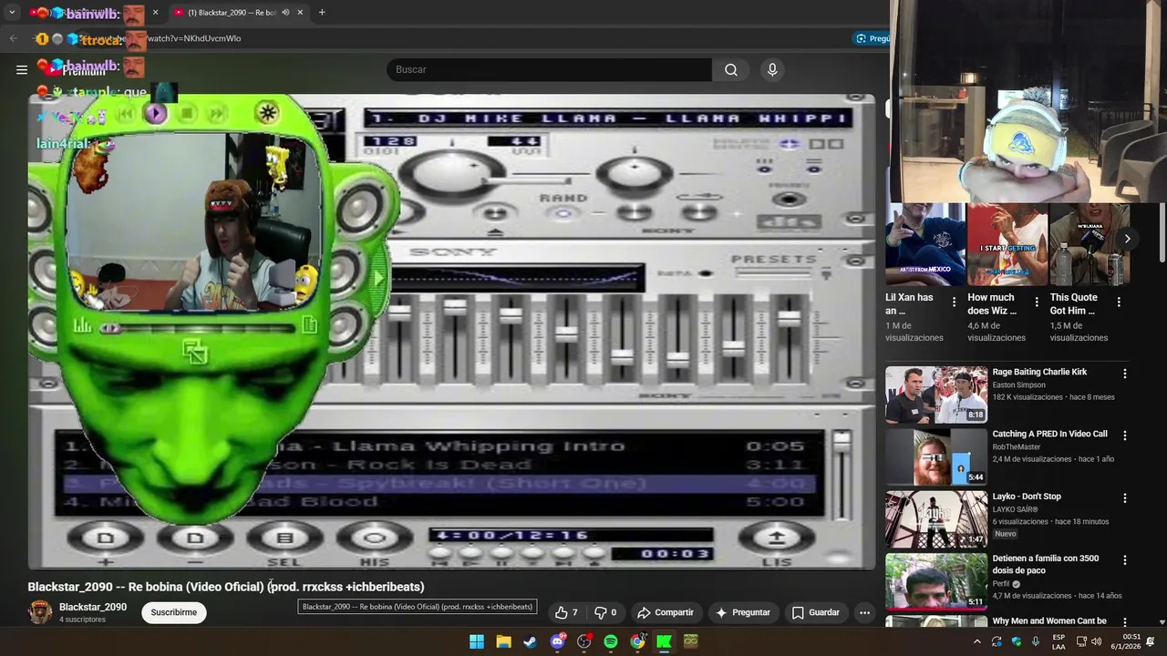Image resolution: width=1167 pixels, height=656 pixels.
Task: Share the video via Compartir
Action: (x=666, y=612)
